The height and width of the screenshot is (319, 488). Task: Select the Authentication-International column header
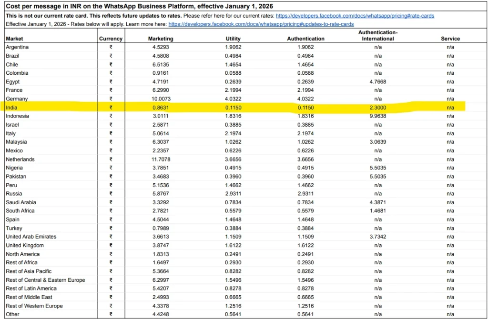pos(378,36)
